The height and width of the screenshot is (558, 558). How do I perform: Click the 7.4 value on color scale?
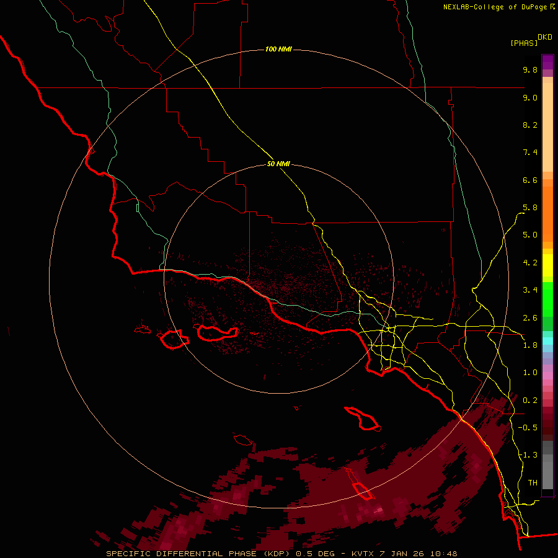530,153
